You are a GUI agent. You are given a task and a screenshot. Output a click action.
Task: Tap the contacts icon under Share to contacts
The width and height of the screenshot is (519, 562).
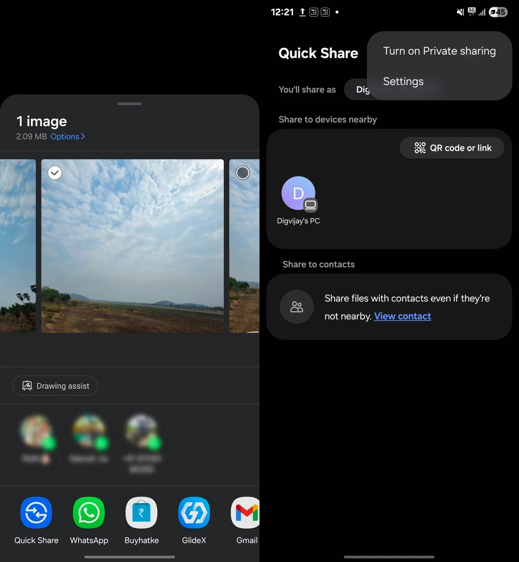(x=296, y=307)
